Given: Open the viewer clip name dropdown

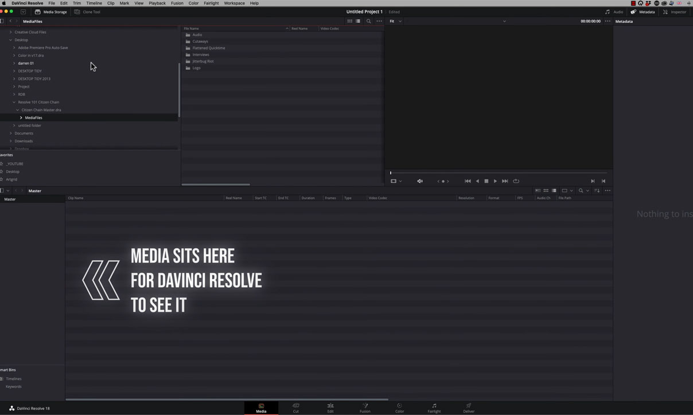Looking at the screenshot, I should coord(504,21).
